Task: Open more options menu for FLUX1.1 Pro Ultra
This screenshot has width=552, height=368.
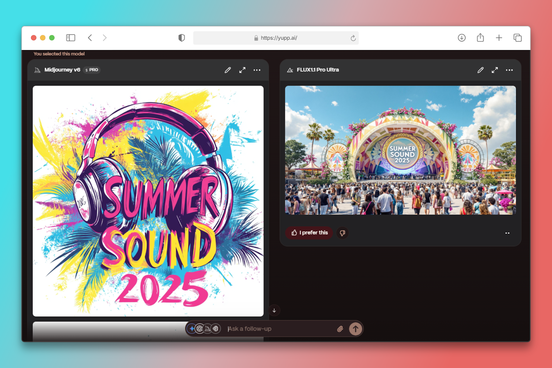Action: coord(509,70)
